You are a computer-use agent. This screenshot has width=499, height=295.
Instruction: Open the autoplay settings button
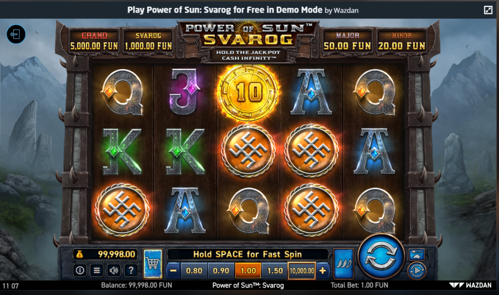click(x=417, y=271)
